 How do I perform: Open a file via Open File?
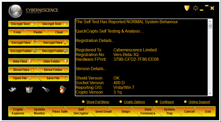[x=23, y=78]
